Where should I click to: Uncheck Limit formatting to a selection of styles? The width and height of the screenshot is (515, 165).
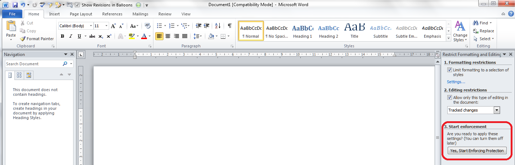point(449,70)
